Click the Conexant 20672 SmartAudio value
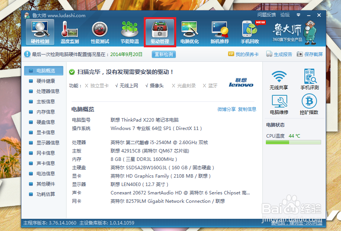The image size is (341, 231). click(180, 193)
